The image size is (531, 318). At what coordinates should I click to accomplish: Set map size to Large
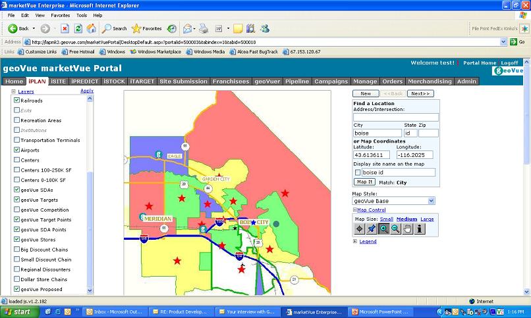click(x=427, y=219)
